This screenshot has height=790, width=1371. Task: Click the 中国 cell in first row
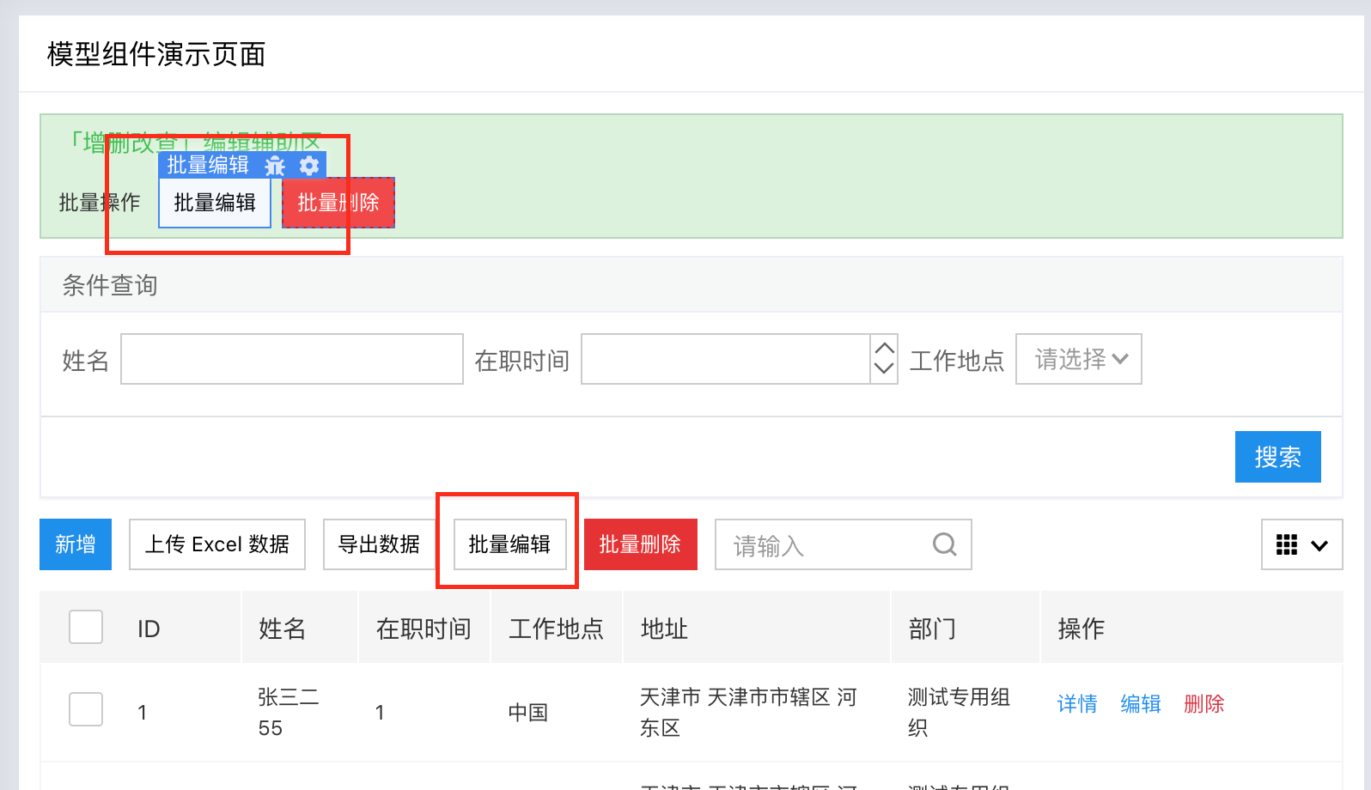coord(527,713)
